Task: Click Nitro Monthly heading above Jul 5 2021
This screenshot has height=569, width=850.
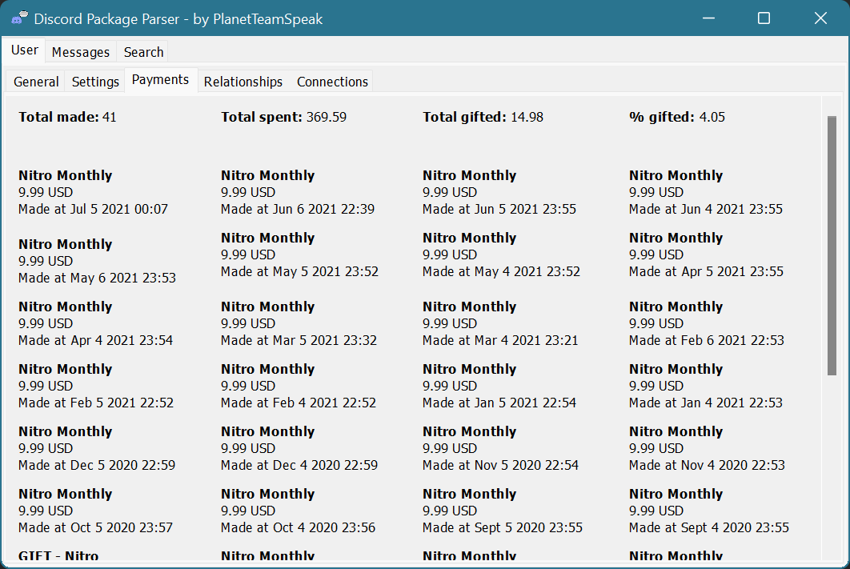Action: [x=65, y=175]
